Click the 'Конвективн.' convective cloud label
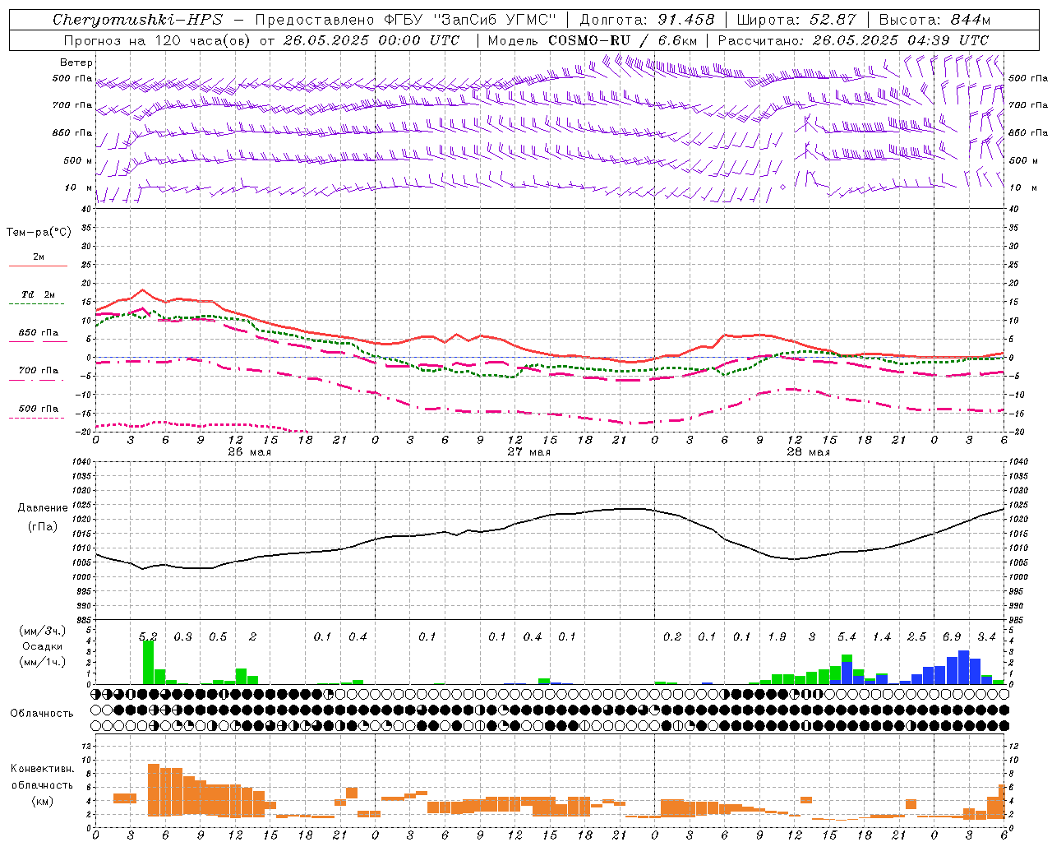 pos(42,769)
